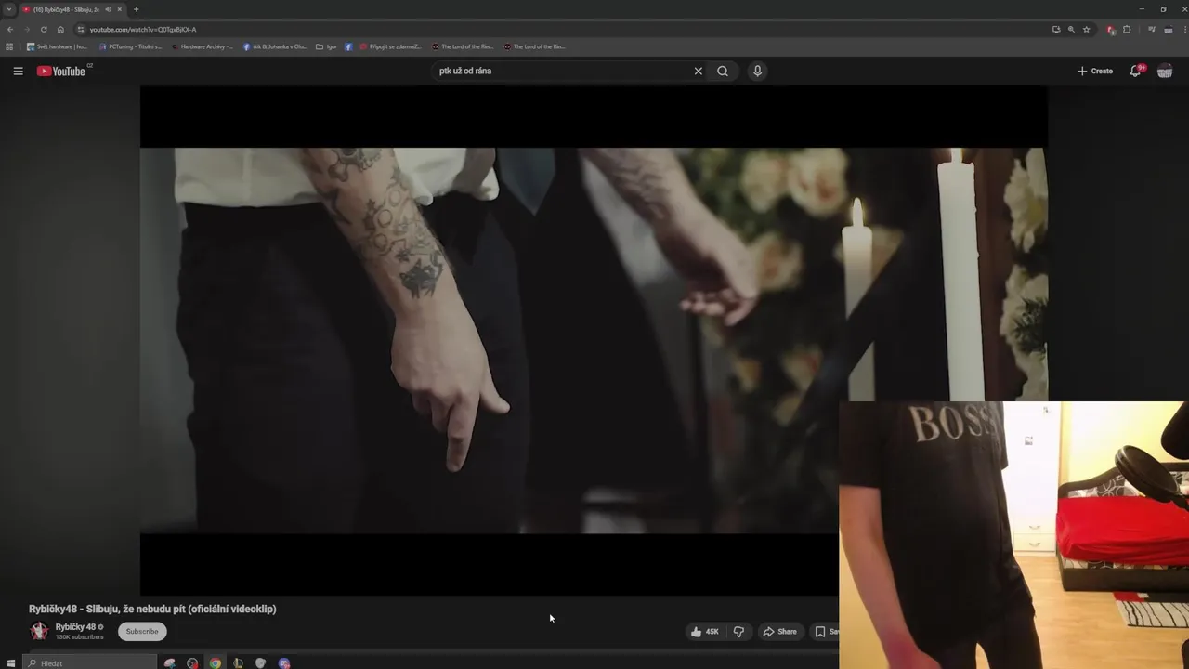Screen dimensions: 1189x669
Task: Open the Windows Start menu
Action: point(11,663)
